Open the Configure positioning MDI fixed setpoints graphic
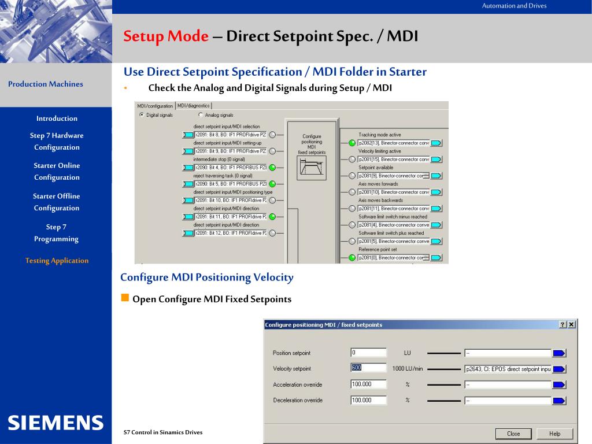 [312, 168]
